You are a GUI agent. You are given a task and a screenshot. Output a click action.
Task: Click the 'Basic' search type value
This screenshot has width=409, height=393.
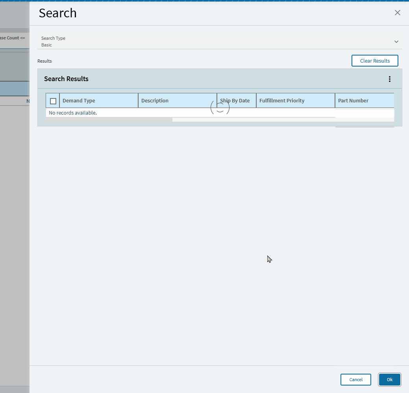pos(46,45)
